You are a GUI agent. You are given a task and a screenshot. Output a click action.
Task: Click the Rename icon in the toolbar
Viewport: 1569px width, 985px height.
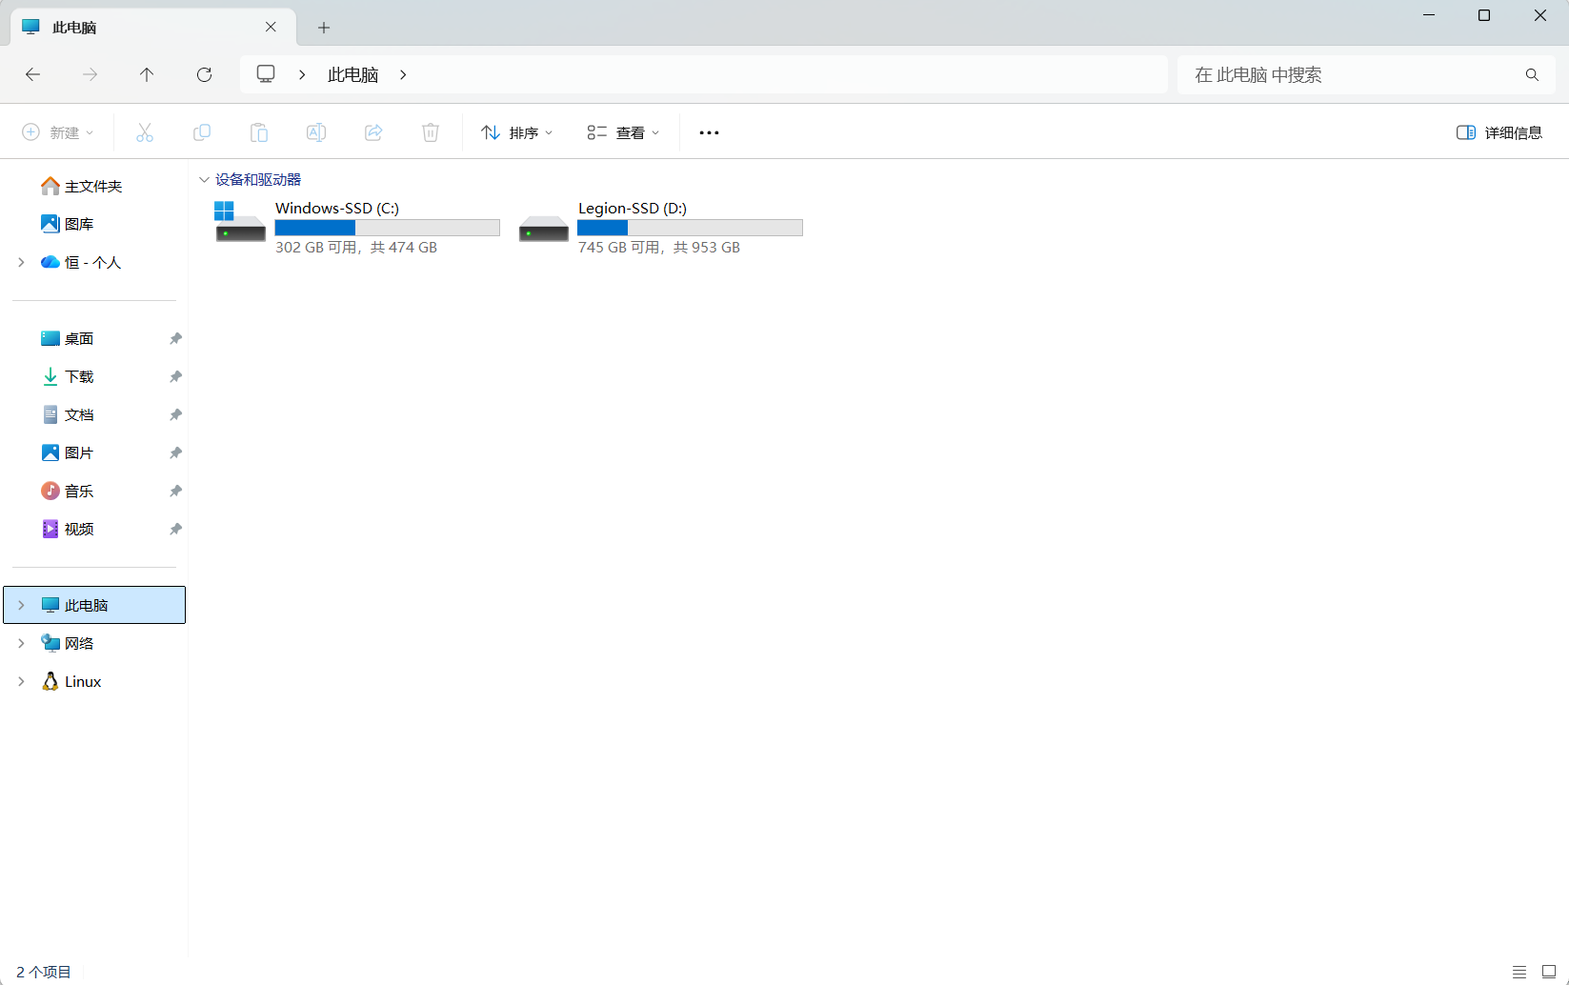(316, 132)
